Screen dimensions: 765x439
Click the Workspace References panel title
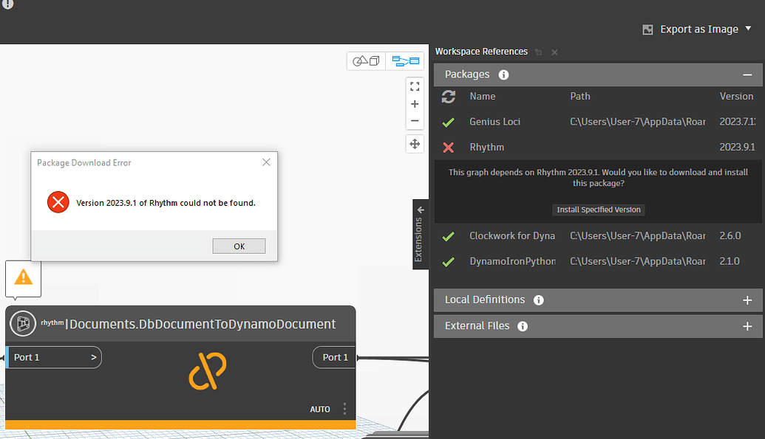[481, 52]
